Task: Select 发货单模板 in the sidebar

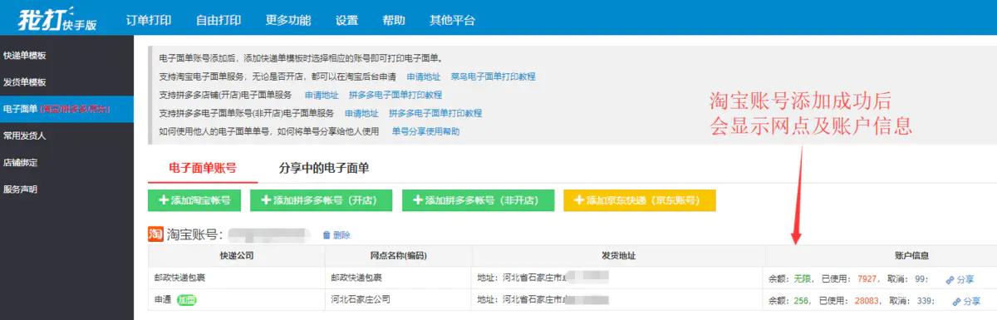Action: coord(66,82)
